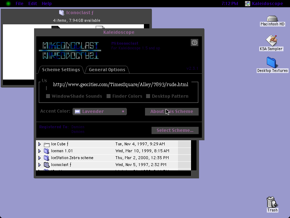Select the Macintosh HD drive icon
Viewport: 290px width, 218px height.
[x=272, y=19]
